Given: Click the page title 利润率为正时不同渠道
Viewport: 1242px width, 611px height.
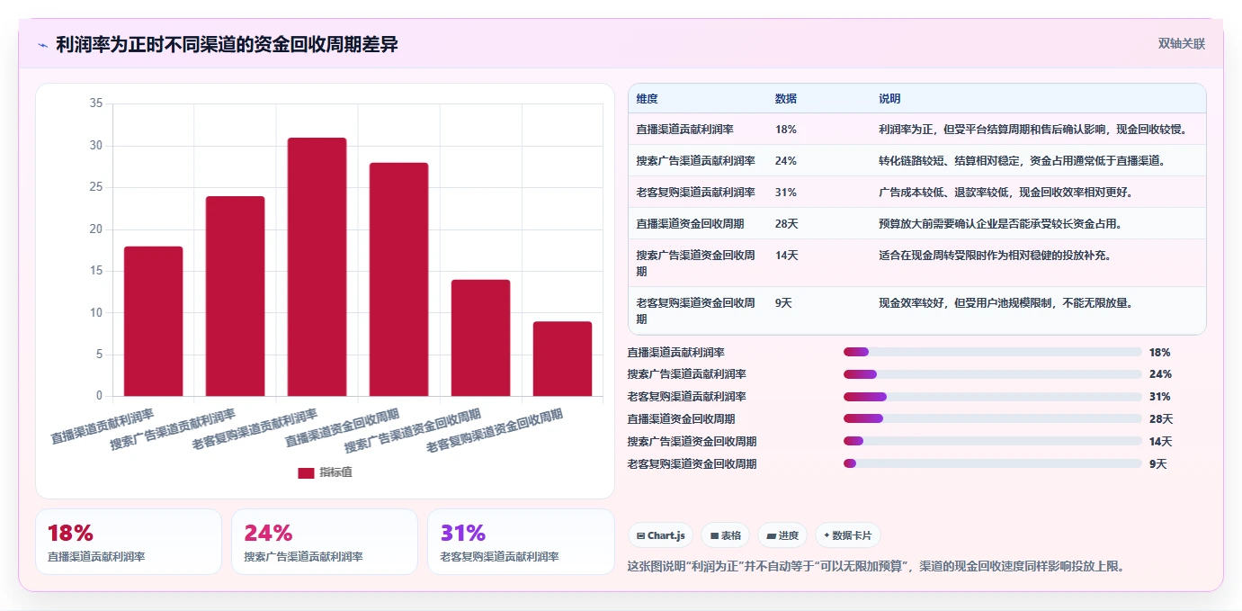Looking at the screenshot, I should 227,44.
